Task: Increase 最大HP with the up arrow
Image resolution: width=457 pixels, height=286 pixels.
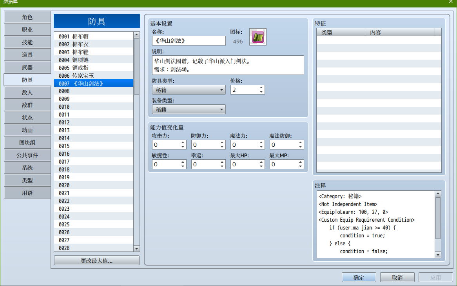Action: point(261,162)
